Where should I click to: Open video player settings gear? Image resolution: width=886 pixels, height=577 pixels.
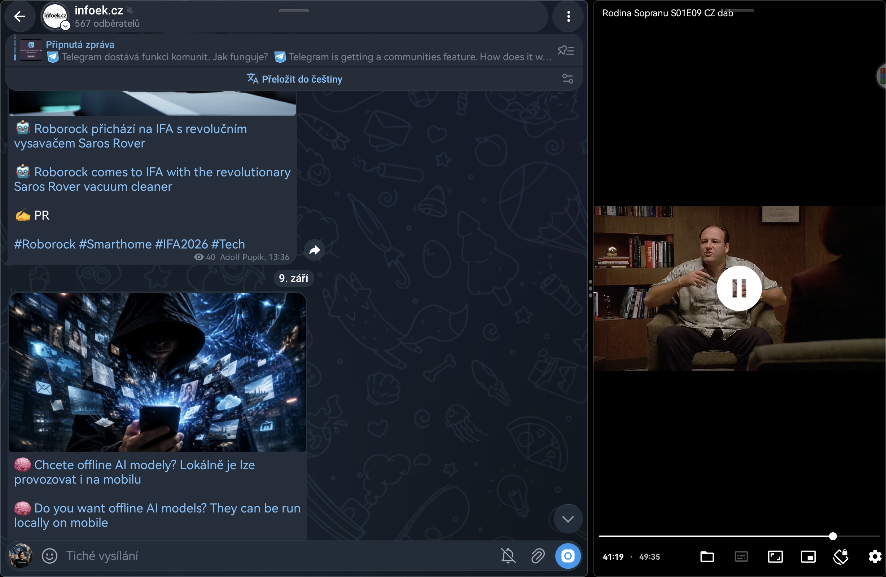tap(874, 556)
